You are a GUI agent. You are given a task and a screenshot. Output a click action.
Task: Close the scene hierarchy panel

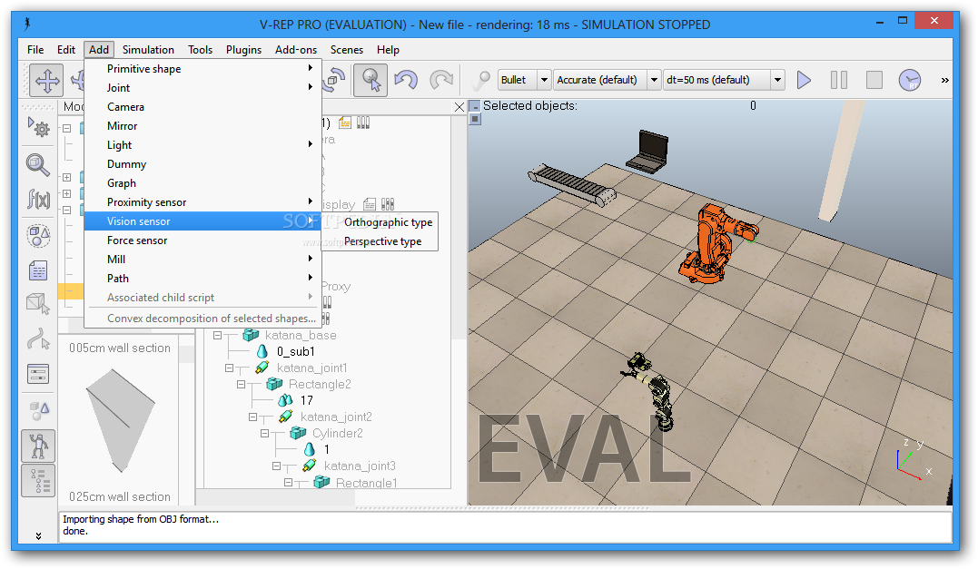tap(459, 107)
